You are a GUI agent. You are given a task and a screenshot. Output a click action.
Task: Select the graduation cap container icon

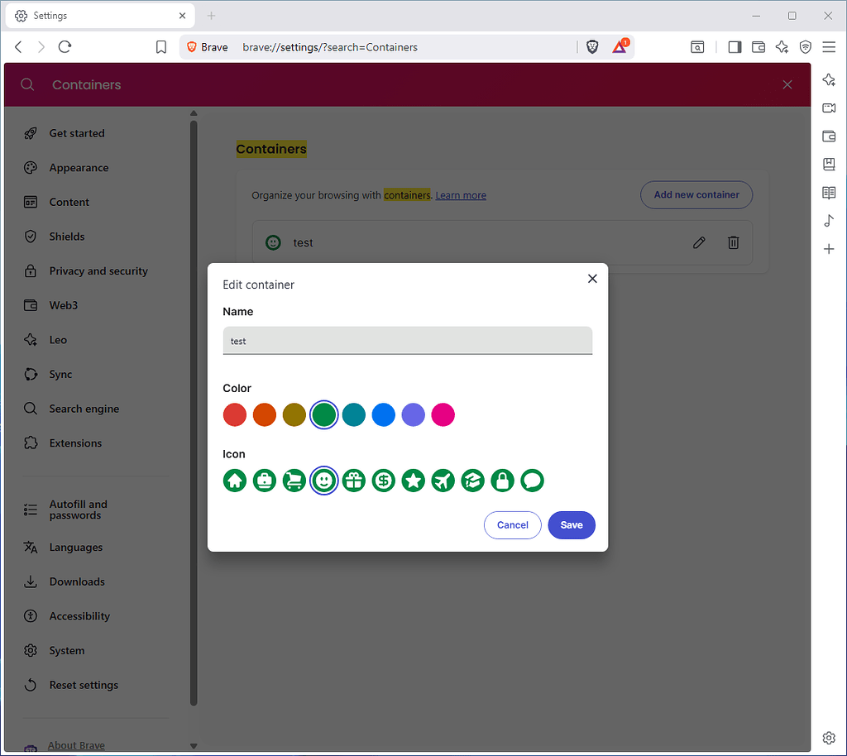[x=472, y=481]
